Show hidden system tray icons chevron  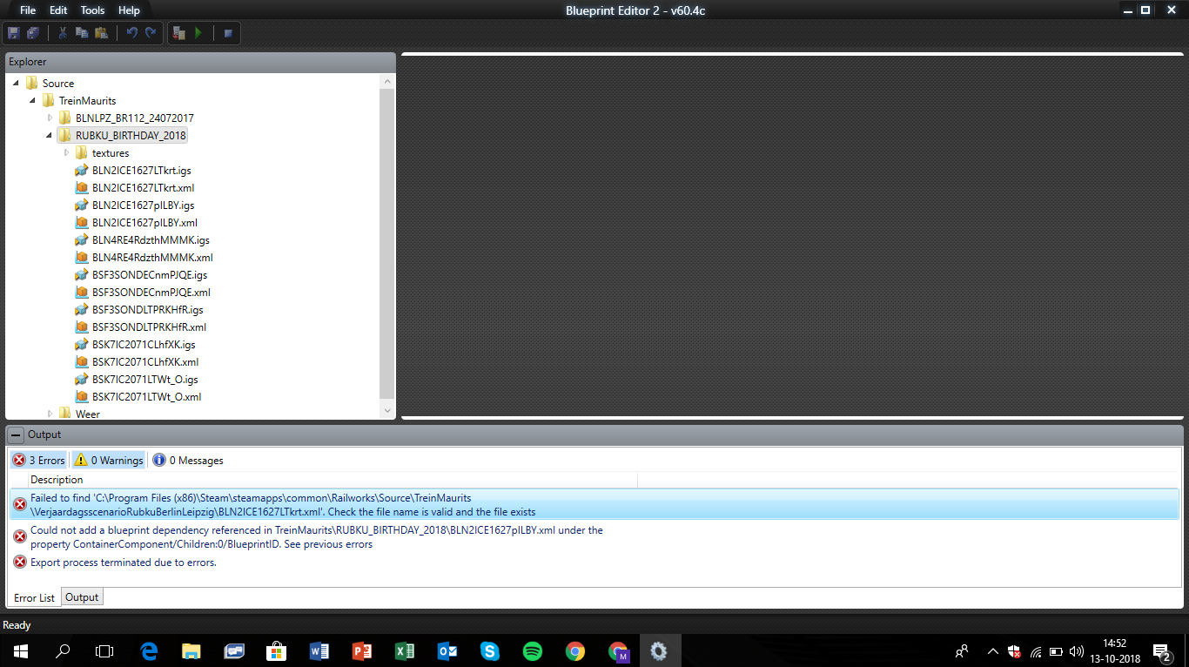point(993,650)
